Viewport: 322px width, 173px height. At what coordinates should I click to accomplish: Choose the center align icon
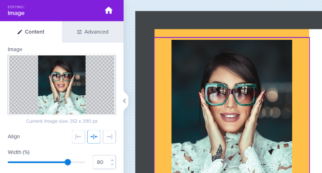click(x=94, y=137)
